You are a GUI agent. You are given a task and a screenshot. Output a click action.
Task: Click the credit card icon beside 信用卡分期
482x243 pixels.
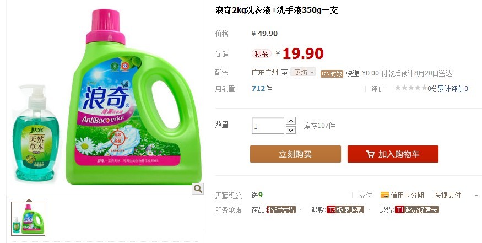[x=384, y=195]
